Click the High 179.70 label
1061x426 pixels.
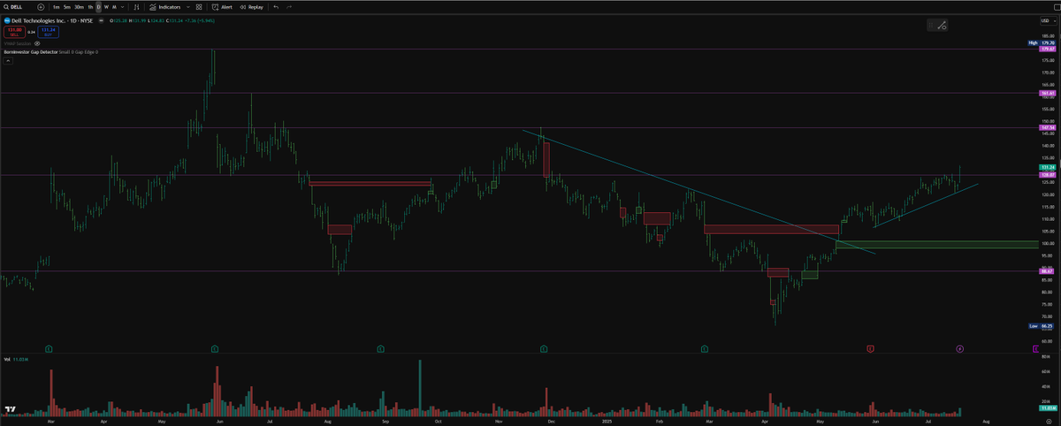(x=1042, y=42)
